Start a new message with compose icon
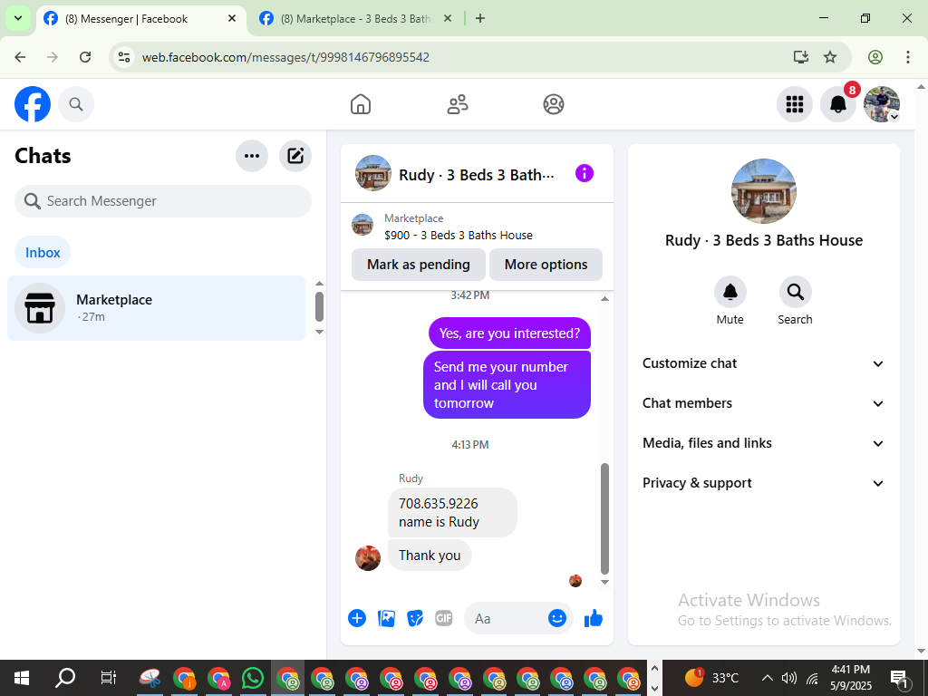The width and height of the screenshot is (928, 696). [295, 156]
